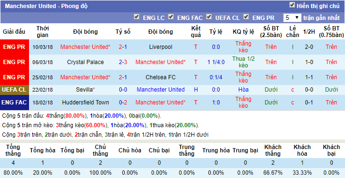Open the 2-1 score against Liverpool
The image size is (345, 178).
click(123, 47)
